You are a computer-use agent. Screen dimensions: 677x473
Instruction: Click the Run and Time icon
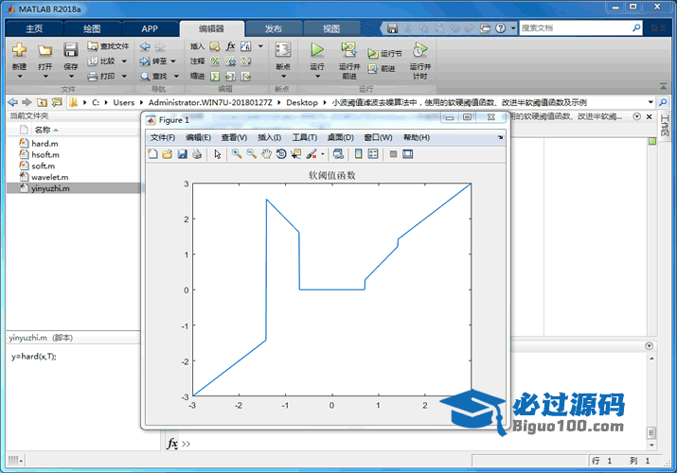pyautogui.click(x=419, y=49)
